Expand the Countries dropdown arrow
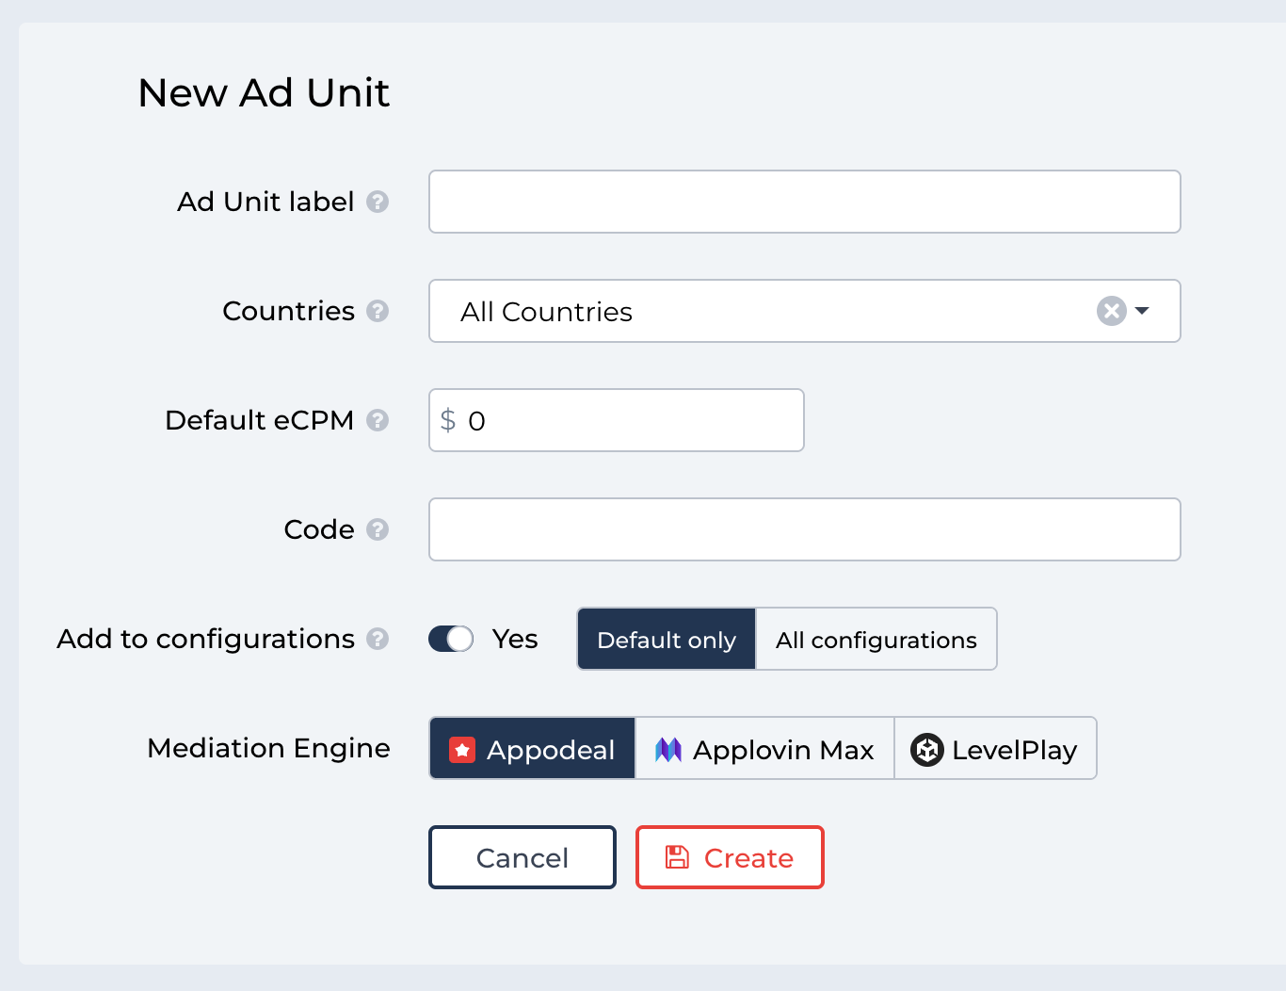 [1142, 311]
